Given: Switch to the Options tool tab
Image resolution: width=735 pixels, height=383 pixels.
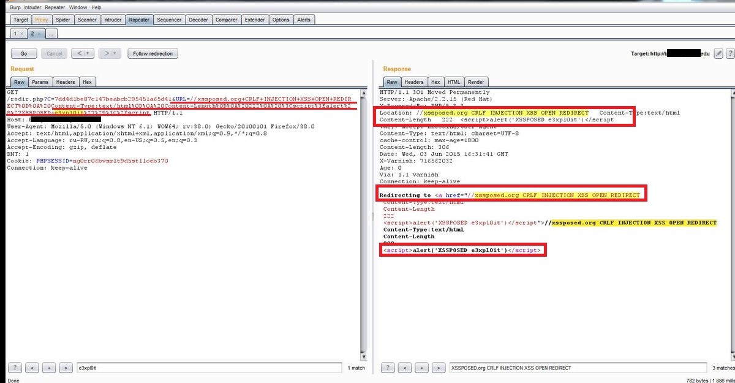Looking at the screenshot, I should (281, 20).
